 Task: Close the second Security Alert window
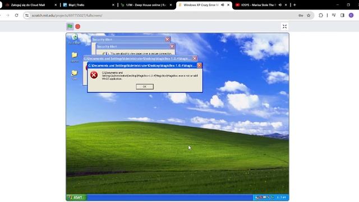[x=172, y=46]
